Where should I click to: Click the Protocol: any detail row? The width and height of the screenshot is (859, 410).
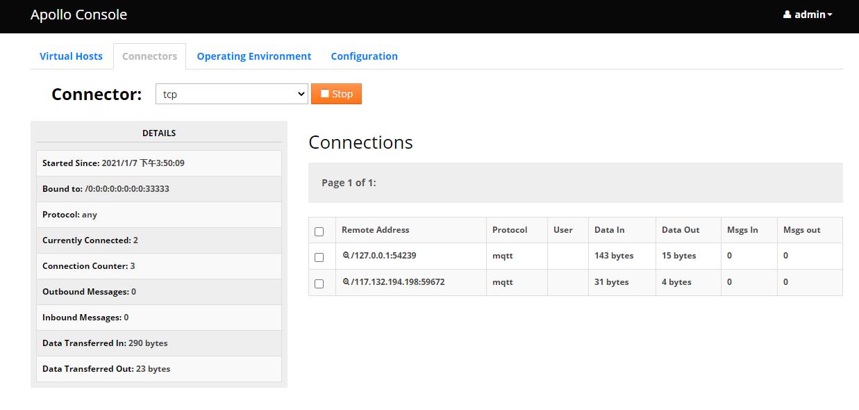(x=159, y=215)
